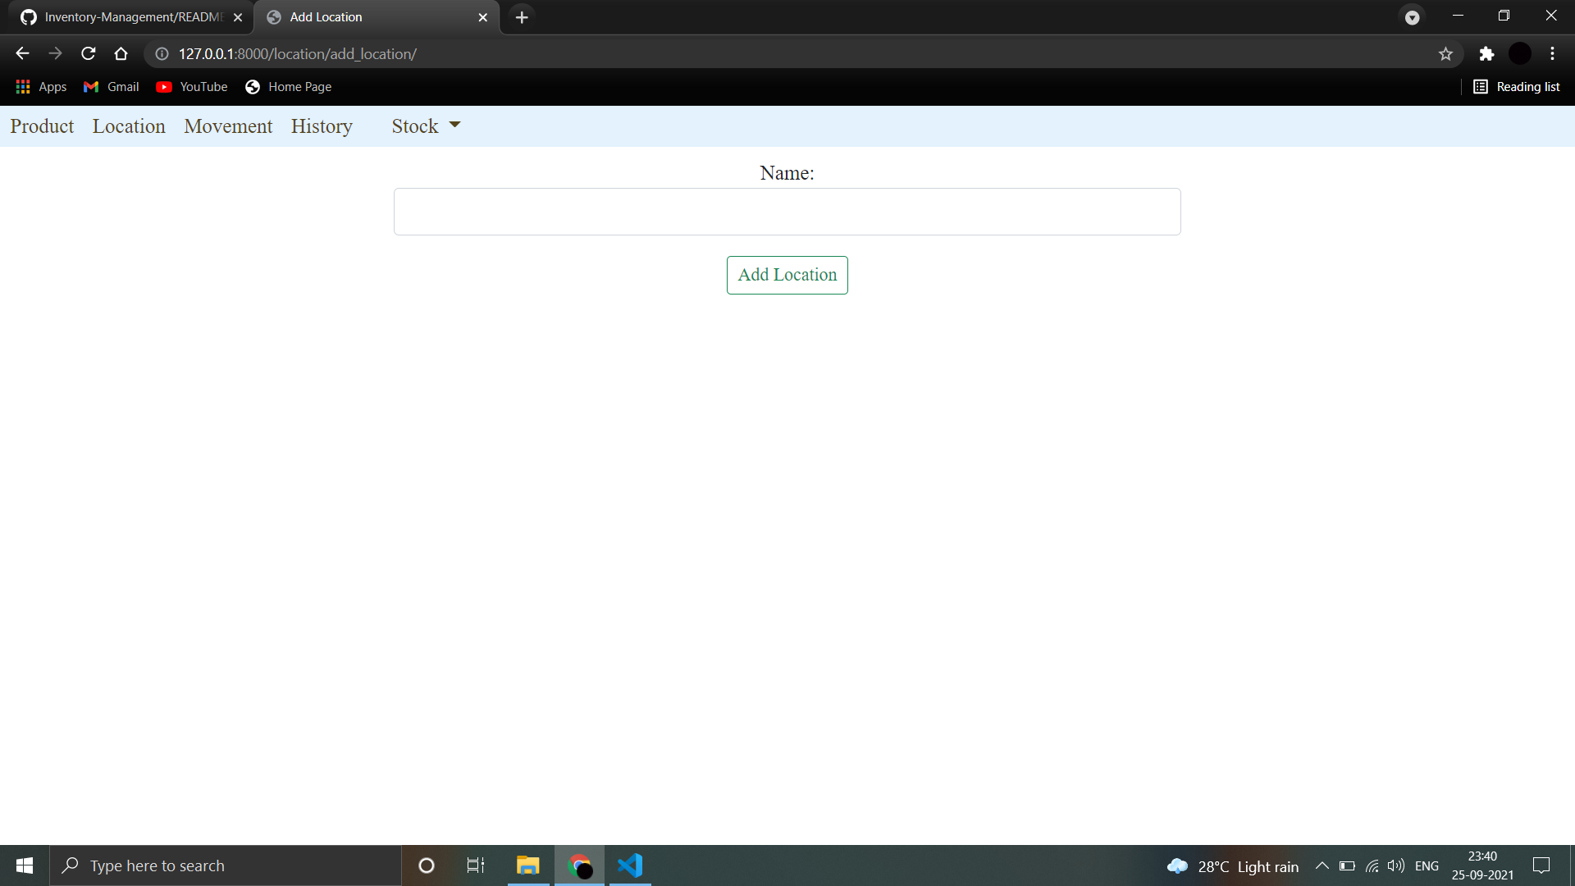Go to browser home page
Viewport: 1575px width, 886px height.
coord(121,53)
